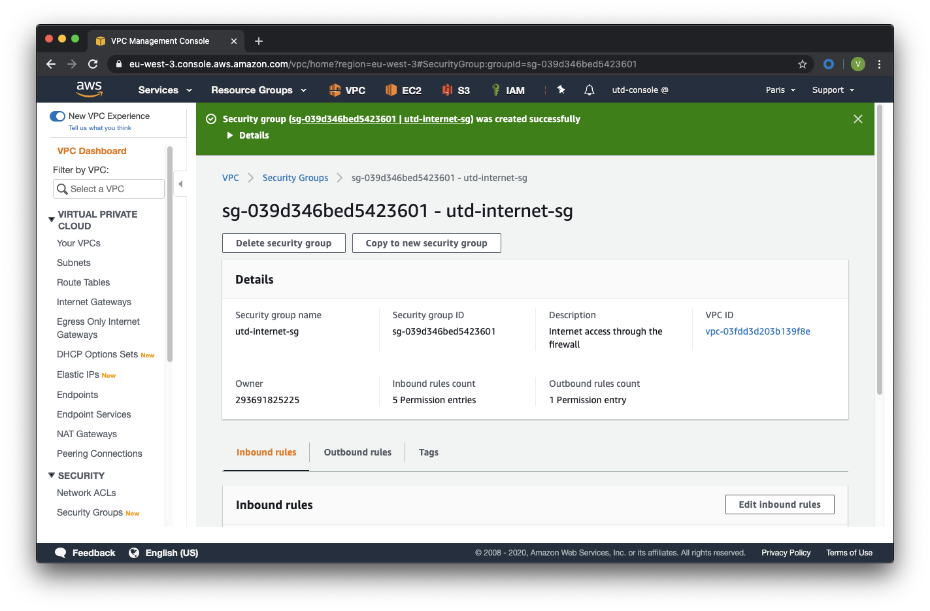Click the language globe icon
Image resolution: width=930 pixels, height=611 pixels.
pos(134,553)
